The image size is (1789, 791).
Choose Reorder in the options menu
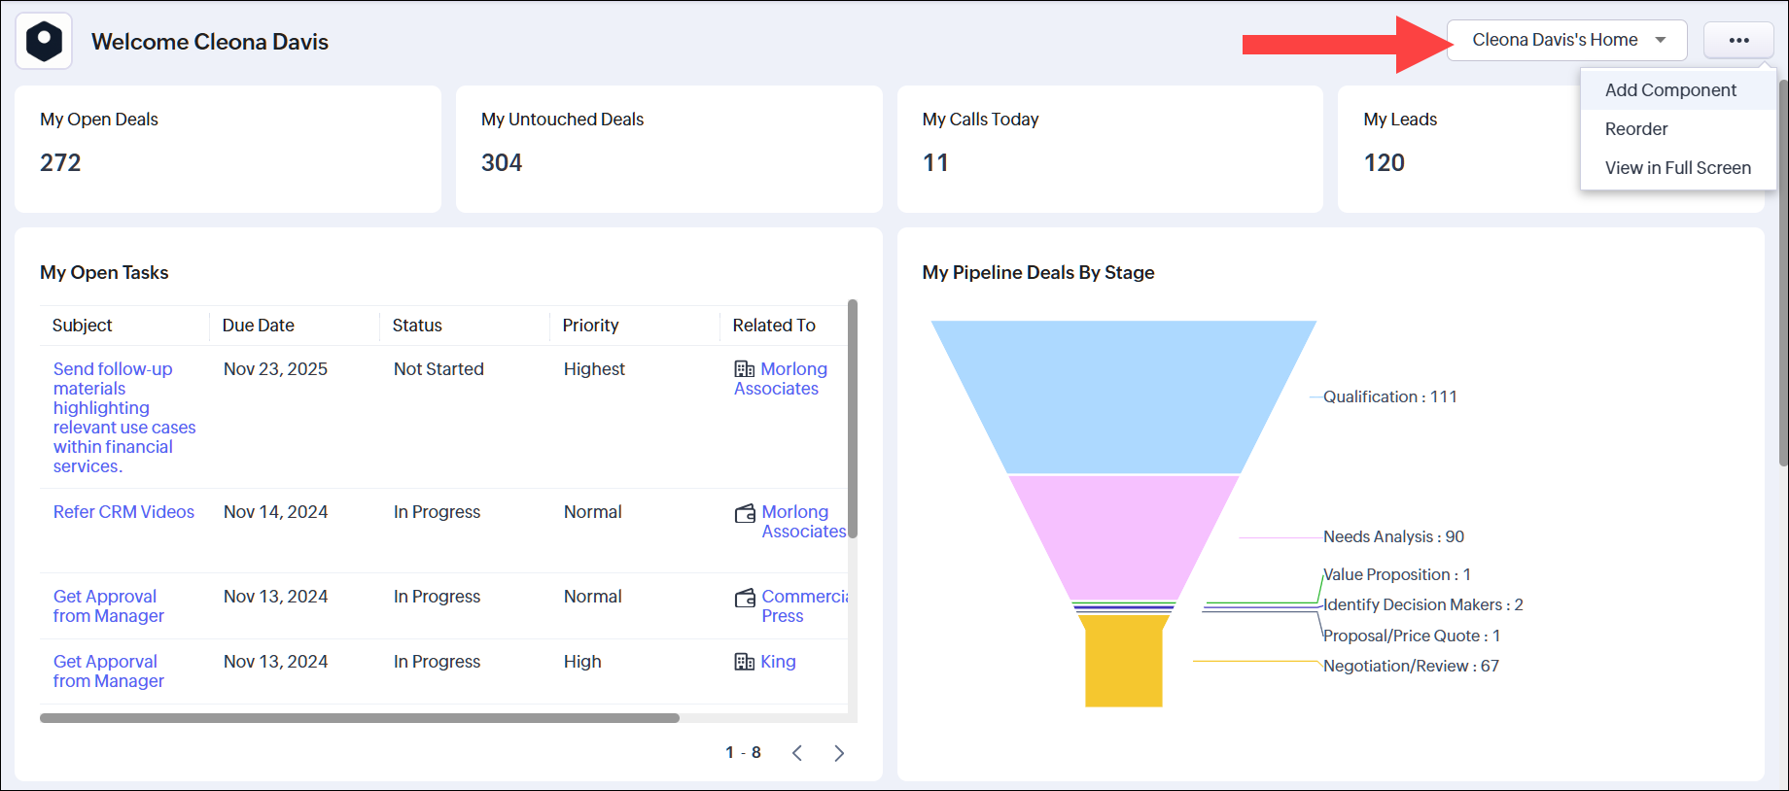coord(1635,129)
